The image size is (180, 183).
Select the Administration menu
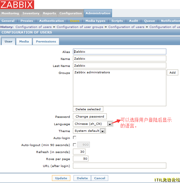pyautogui.click(x=98, y=13)
